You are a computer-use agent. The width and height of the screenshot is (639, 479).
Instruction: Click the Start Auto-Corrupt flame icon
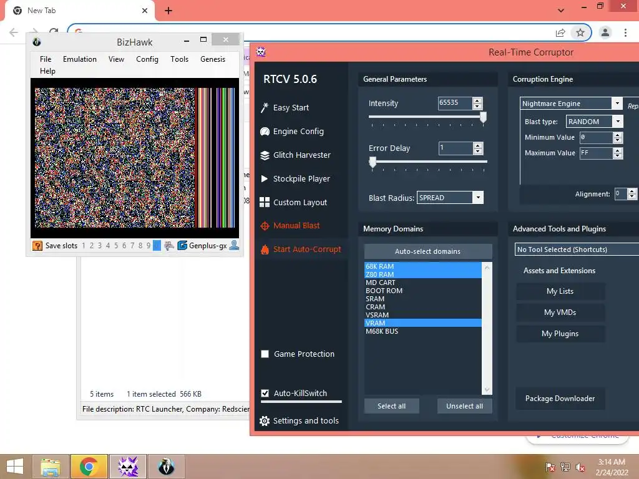pyautogui.click(x=265, y=249)
